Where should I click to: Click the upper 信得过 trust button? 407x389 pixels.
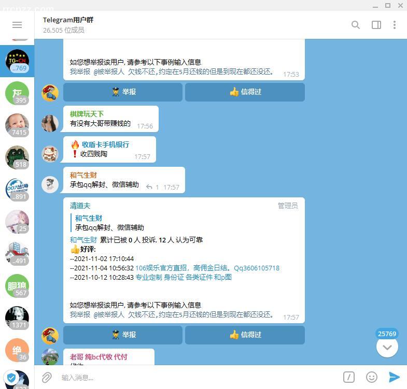[245, 92]
